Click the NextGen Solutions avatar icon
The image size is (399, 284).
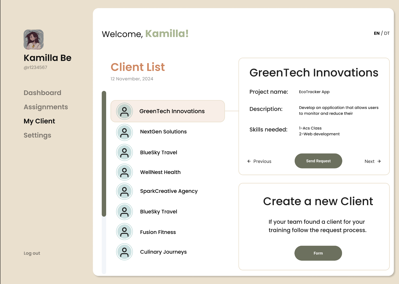pyautogui.click(x=124, y=132)
